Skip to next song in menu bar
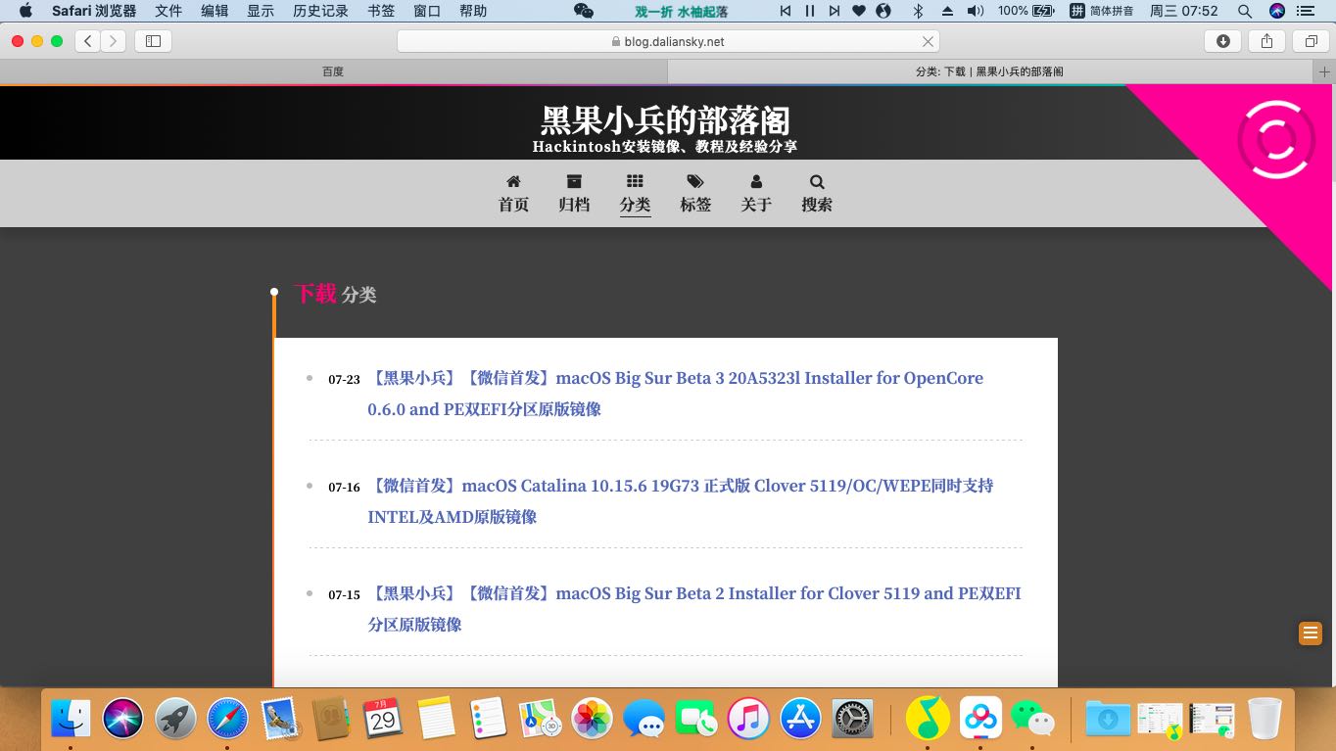 (835, 11)
